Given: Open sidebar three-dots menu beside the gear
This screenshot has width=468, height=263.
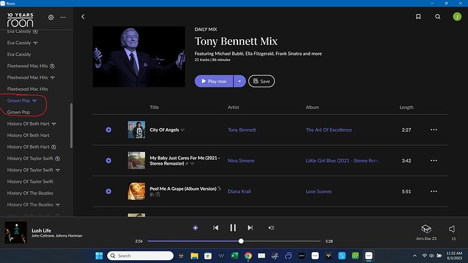Looking at the screenshot, I should pyautogui.click(x=63, y=18).
